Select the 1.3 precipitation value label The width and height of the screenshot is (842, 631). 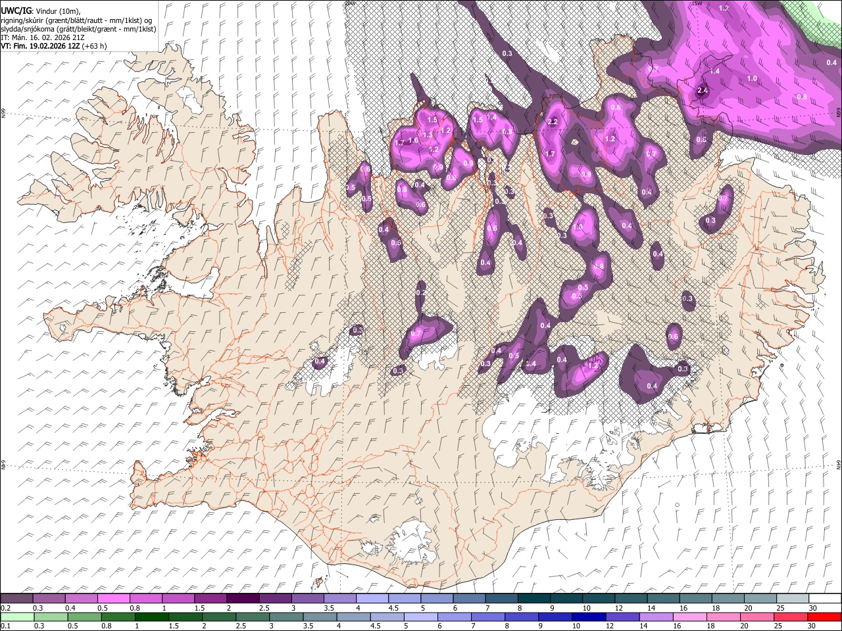pos(428,135)
